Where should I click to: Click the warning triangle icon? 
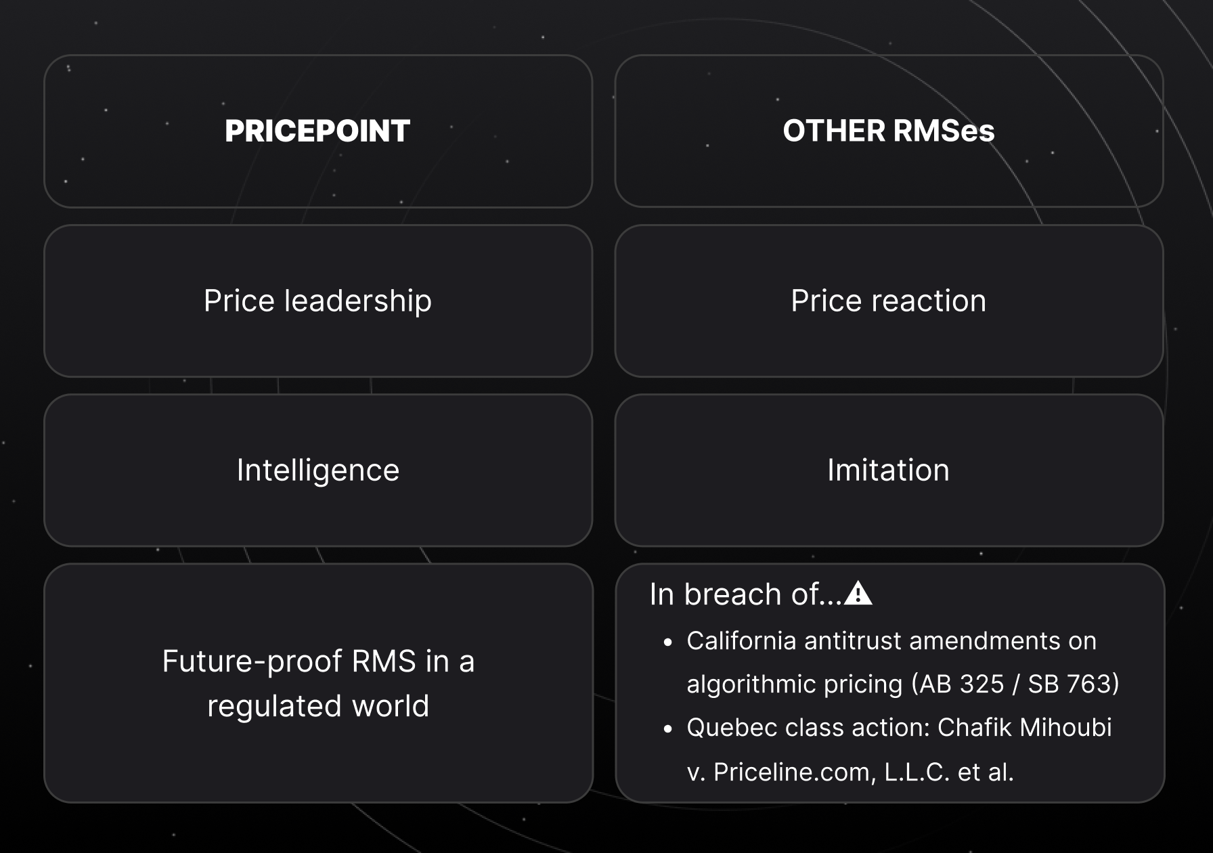pyautogui.click(x=858, y=592)
